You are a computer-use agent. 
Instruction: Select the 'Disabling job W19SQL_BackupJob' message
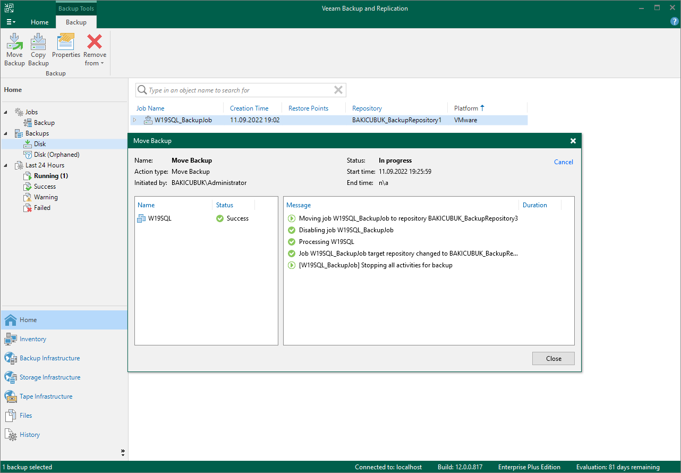tap(346, 230)
